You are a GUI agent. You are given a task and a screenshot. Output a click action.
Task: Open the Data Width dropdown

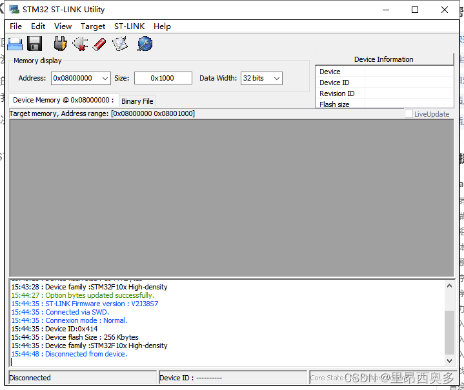[277, 78]
